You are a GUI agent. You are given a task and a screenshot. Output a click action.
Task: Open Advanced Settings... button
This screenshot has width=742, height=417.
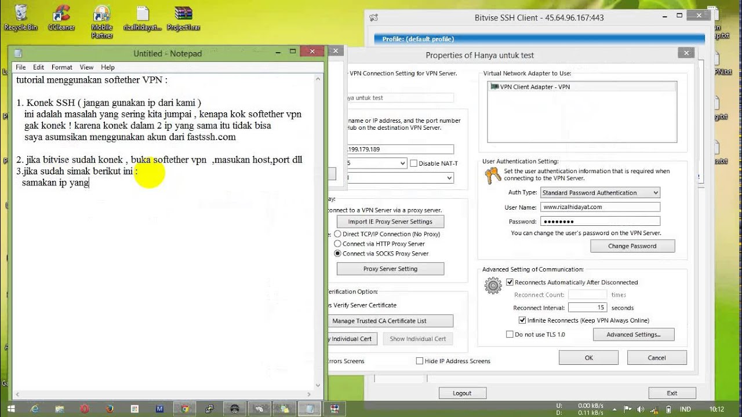coord(634,335)
